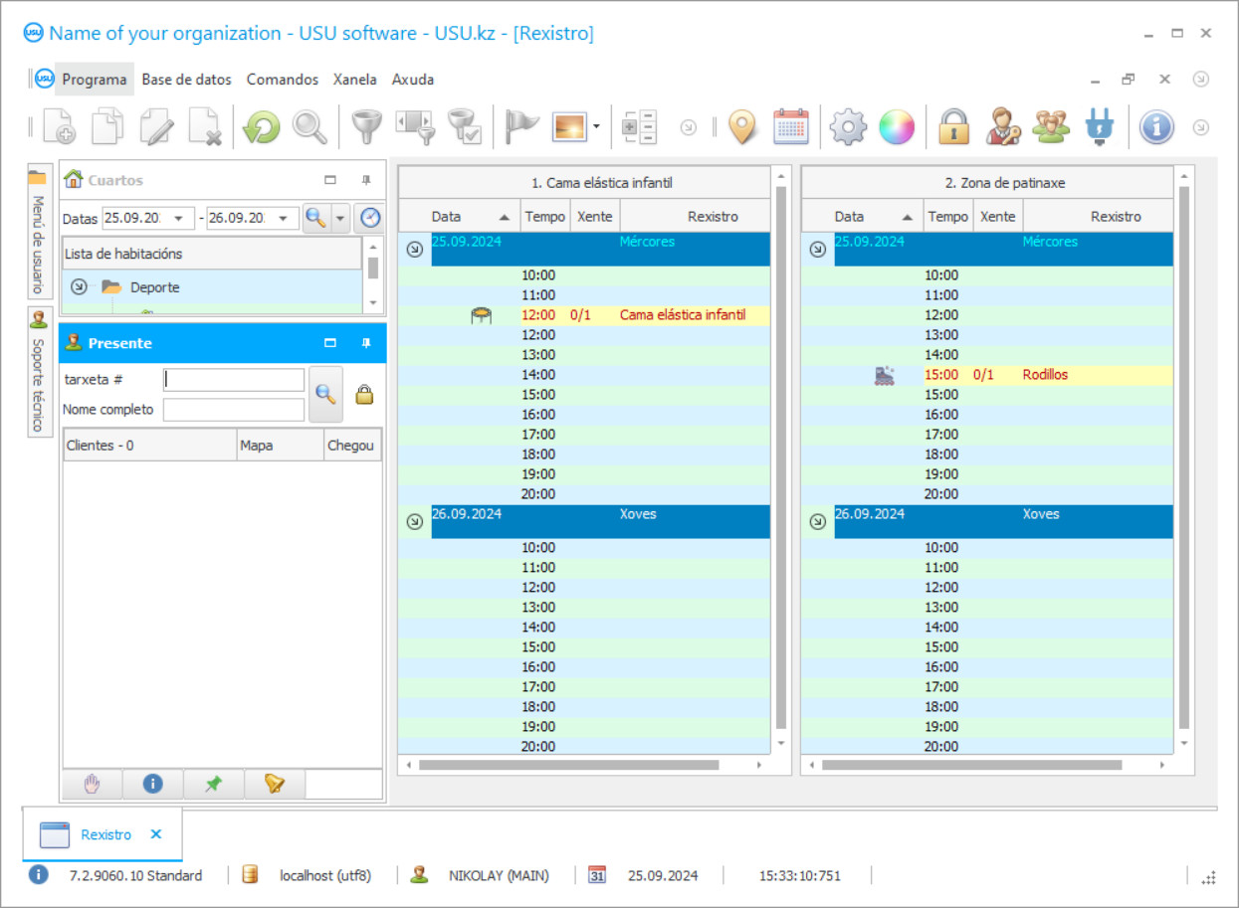Open the Base de datos menu

pos(186,80)
